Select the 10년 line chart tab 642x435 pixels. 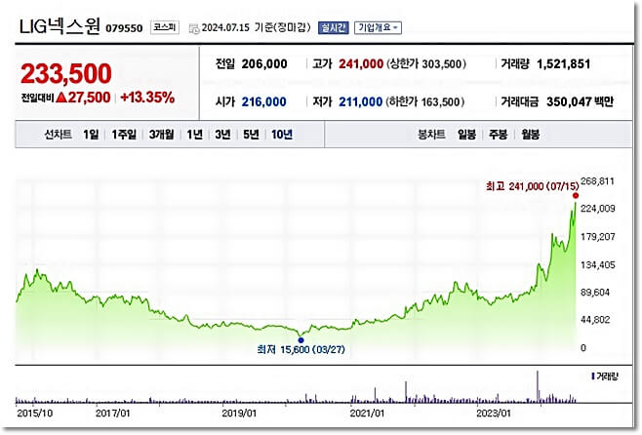point(282,135)
